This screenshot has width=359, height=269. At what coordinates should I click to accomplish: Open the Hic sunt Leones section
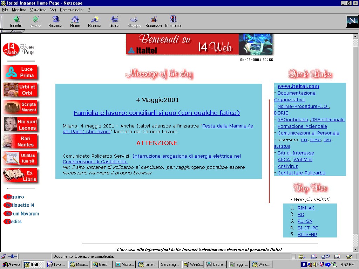click(20, 124)
